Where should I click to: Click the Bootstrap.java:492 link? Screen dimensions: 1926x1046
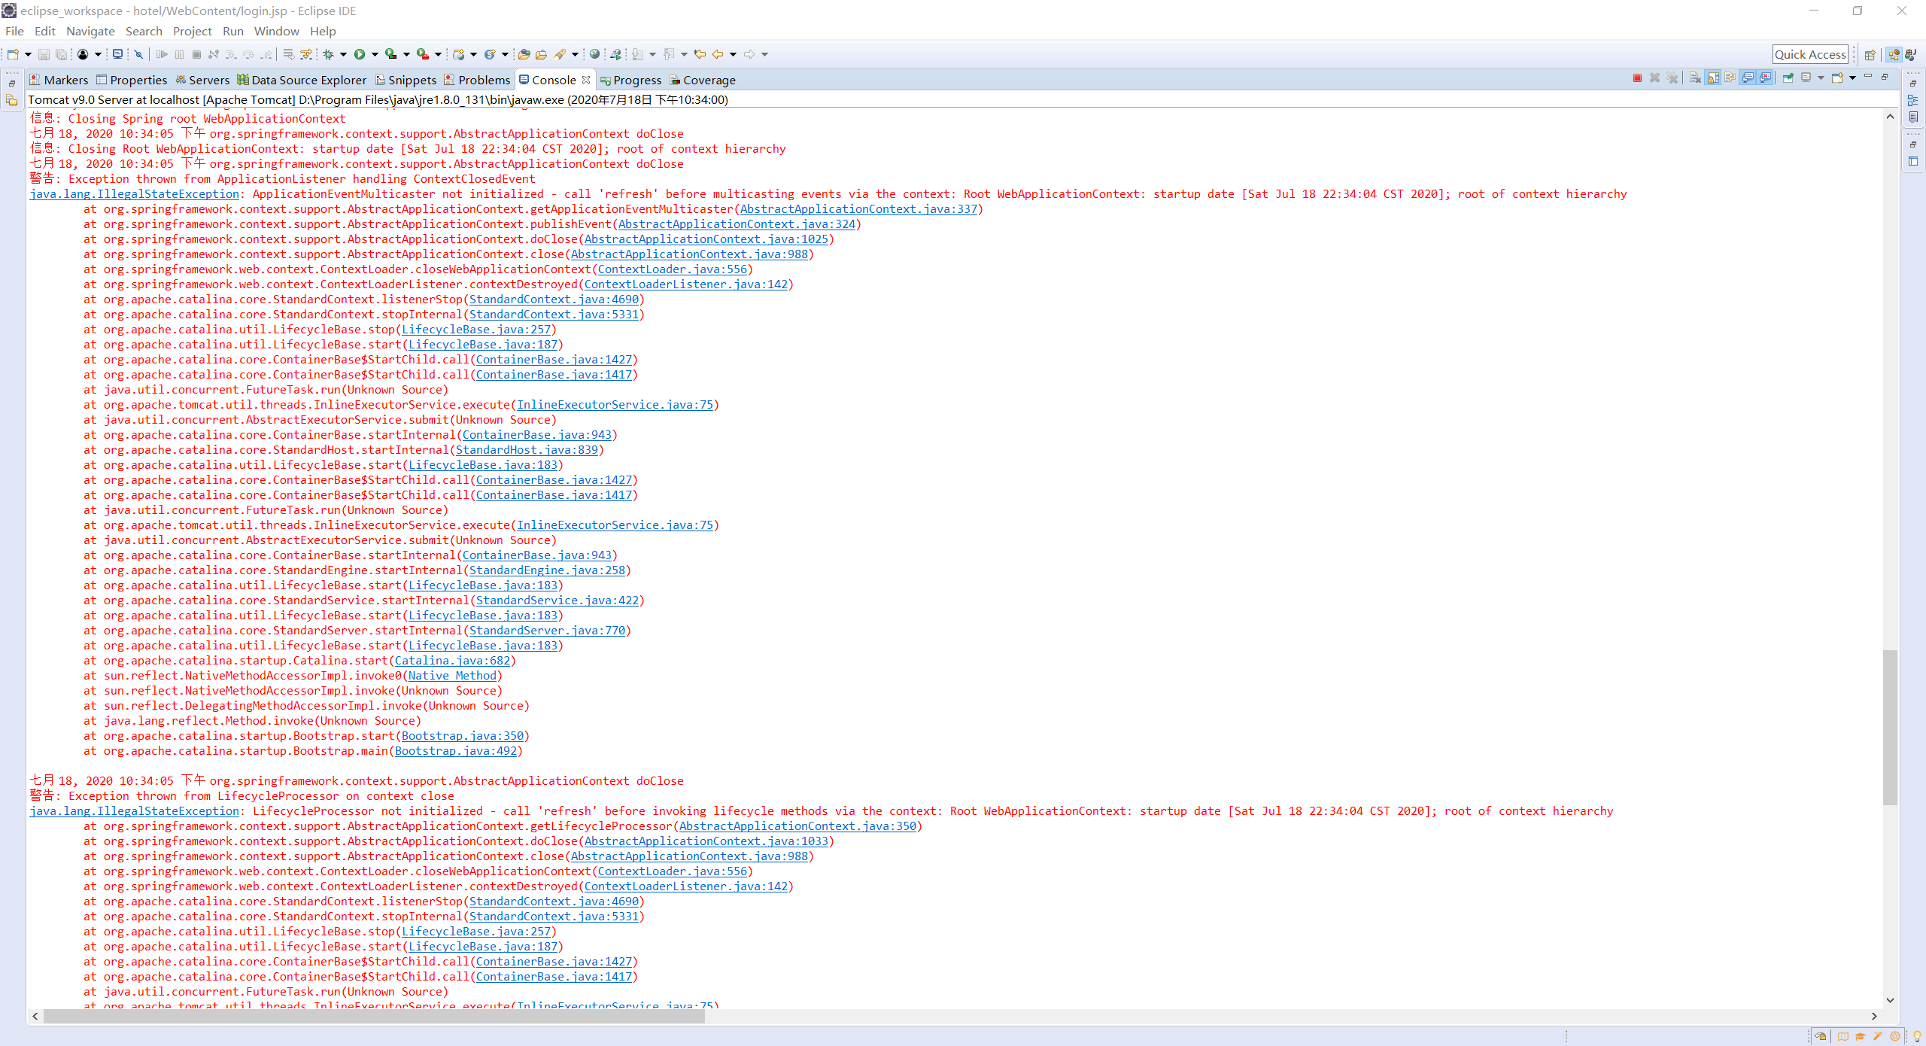(456, 751)
